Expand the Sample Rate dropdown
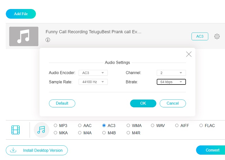 pyautogui.click(x=93, y=82)
